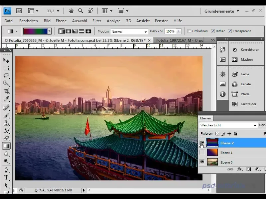This screenshot has height=199, width=266.
Task: Select the Crop tool
Action: 6,91
